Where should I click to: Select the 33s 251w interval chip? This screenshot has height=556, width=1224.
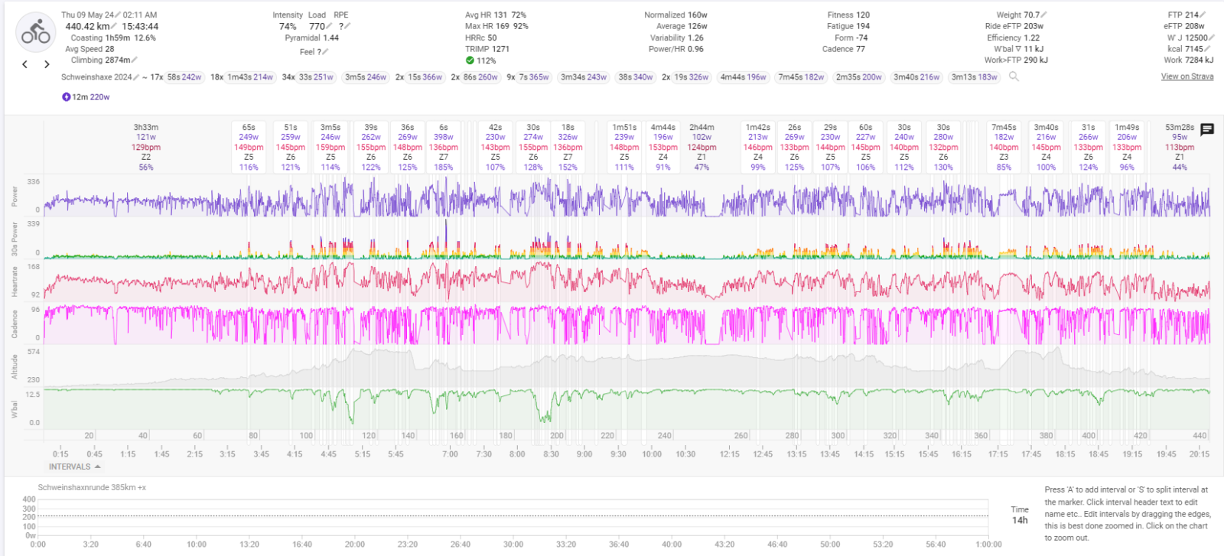coord(316,77)
